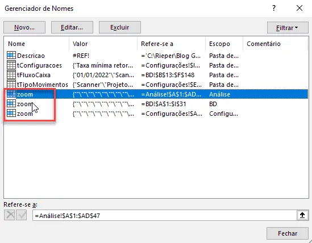The image size is (312, 243).
Task: Click the cancel X icon beside the reference box
Action: tap(10, 215)
